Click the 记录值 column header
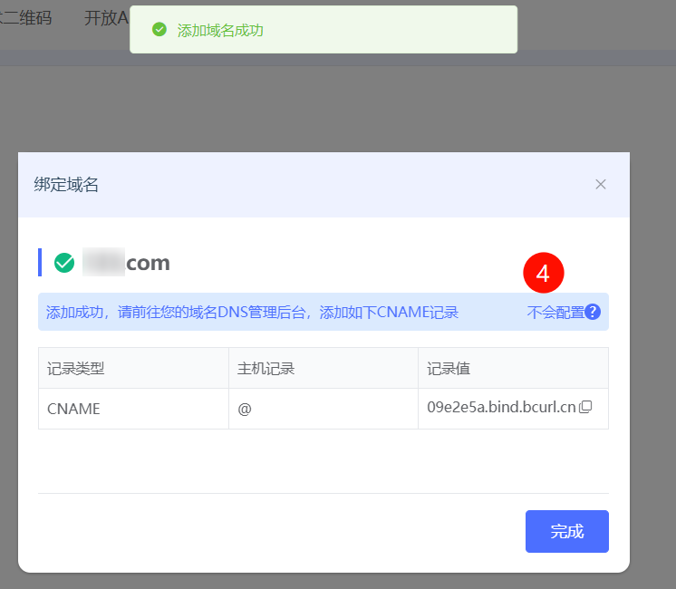Viewport: 676px width, 589px height. [449, 369]
